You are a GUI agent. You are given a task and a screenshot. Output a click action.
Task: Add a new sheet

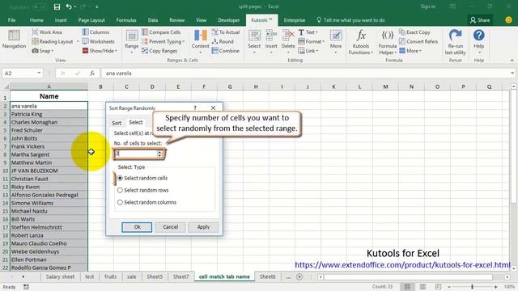pyautogui.click(x=299, y=276)
